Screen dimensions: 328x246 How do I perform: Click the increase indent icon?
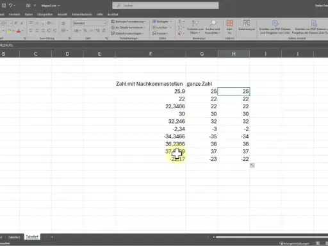click(x=55, y=31)
